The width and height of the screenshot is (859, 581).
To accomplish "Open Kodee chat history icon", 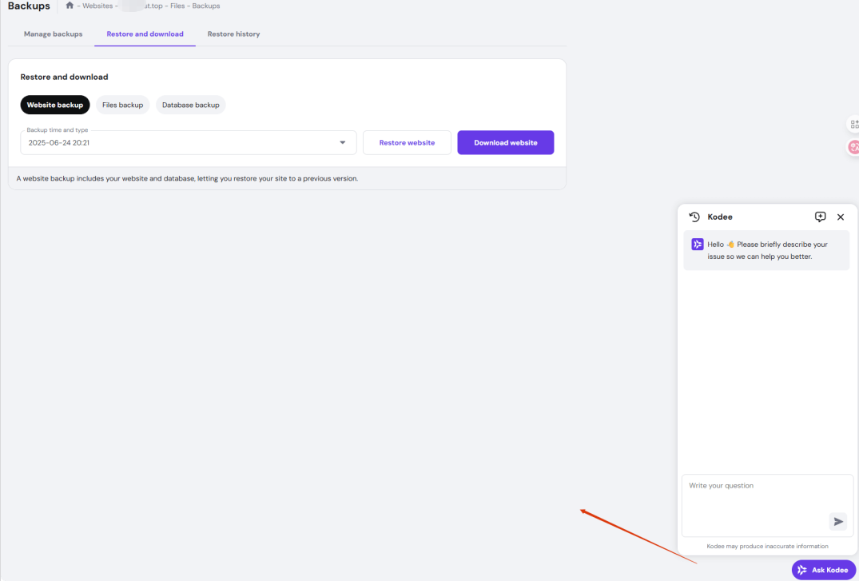I will 694,217.
